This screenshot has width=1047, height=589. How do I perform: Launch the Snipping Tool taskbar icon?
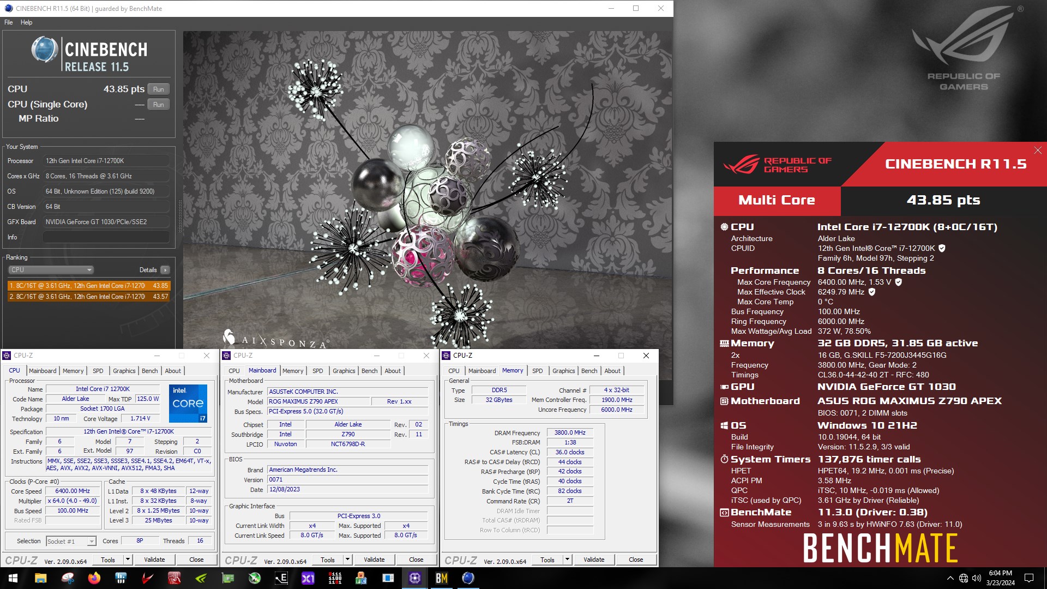pyautogui.click(x=68, y=578)
